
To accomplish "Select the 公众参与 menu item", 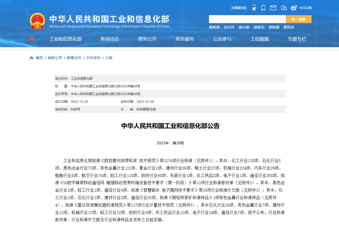I will (x=222, y=39).
